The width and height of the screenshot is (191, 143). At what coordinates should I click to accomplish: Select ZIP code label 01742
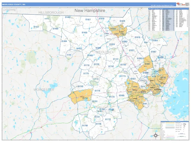(111, 66)
